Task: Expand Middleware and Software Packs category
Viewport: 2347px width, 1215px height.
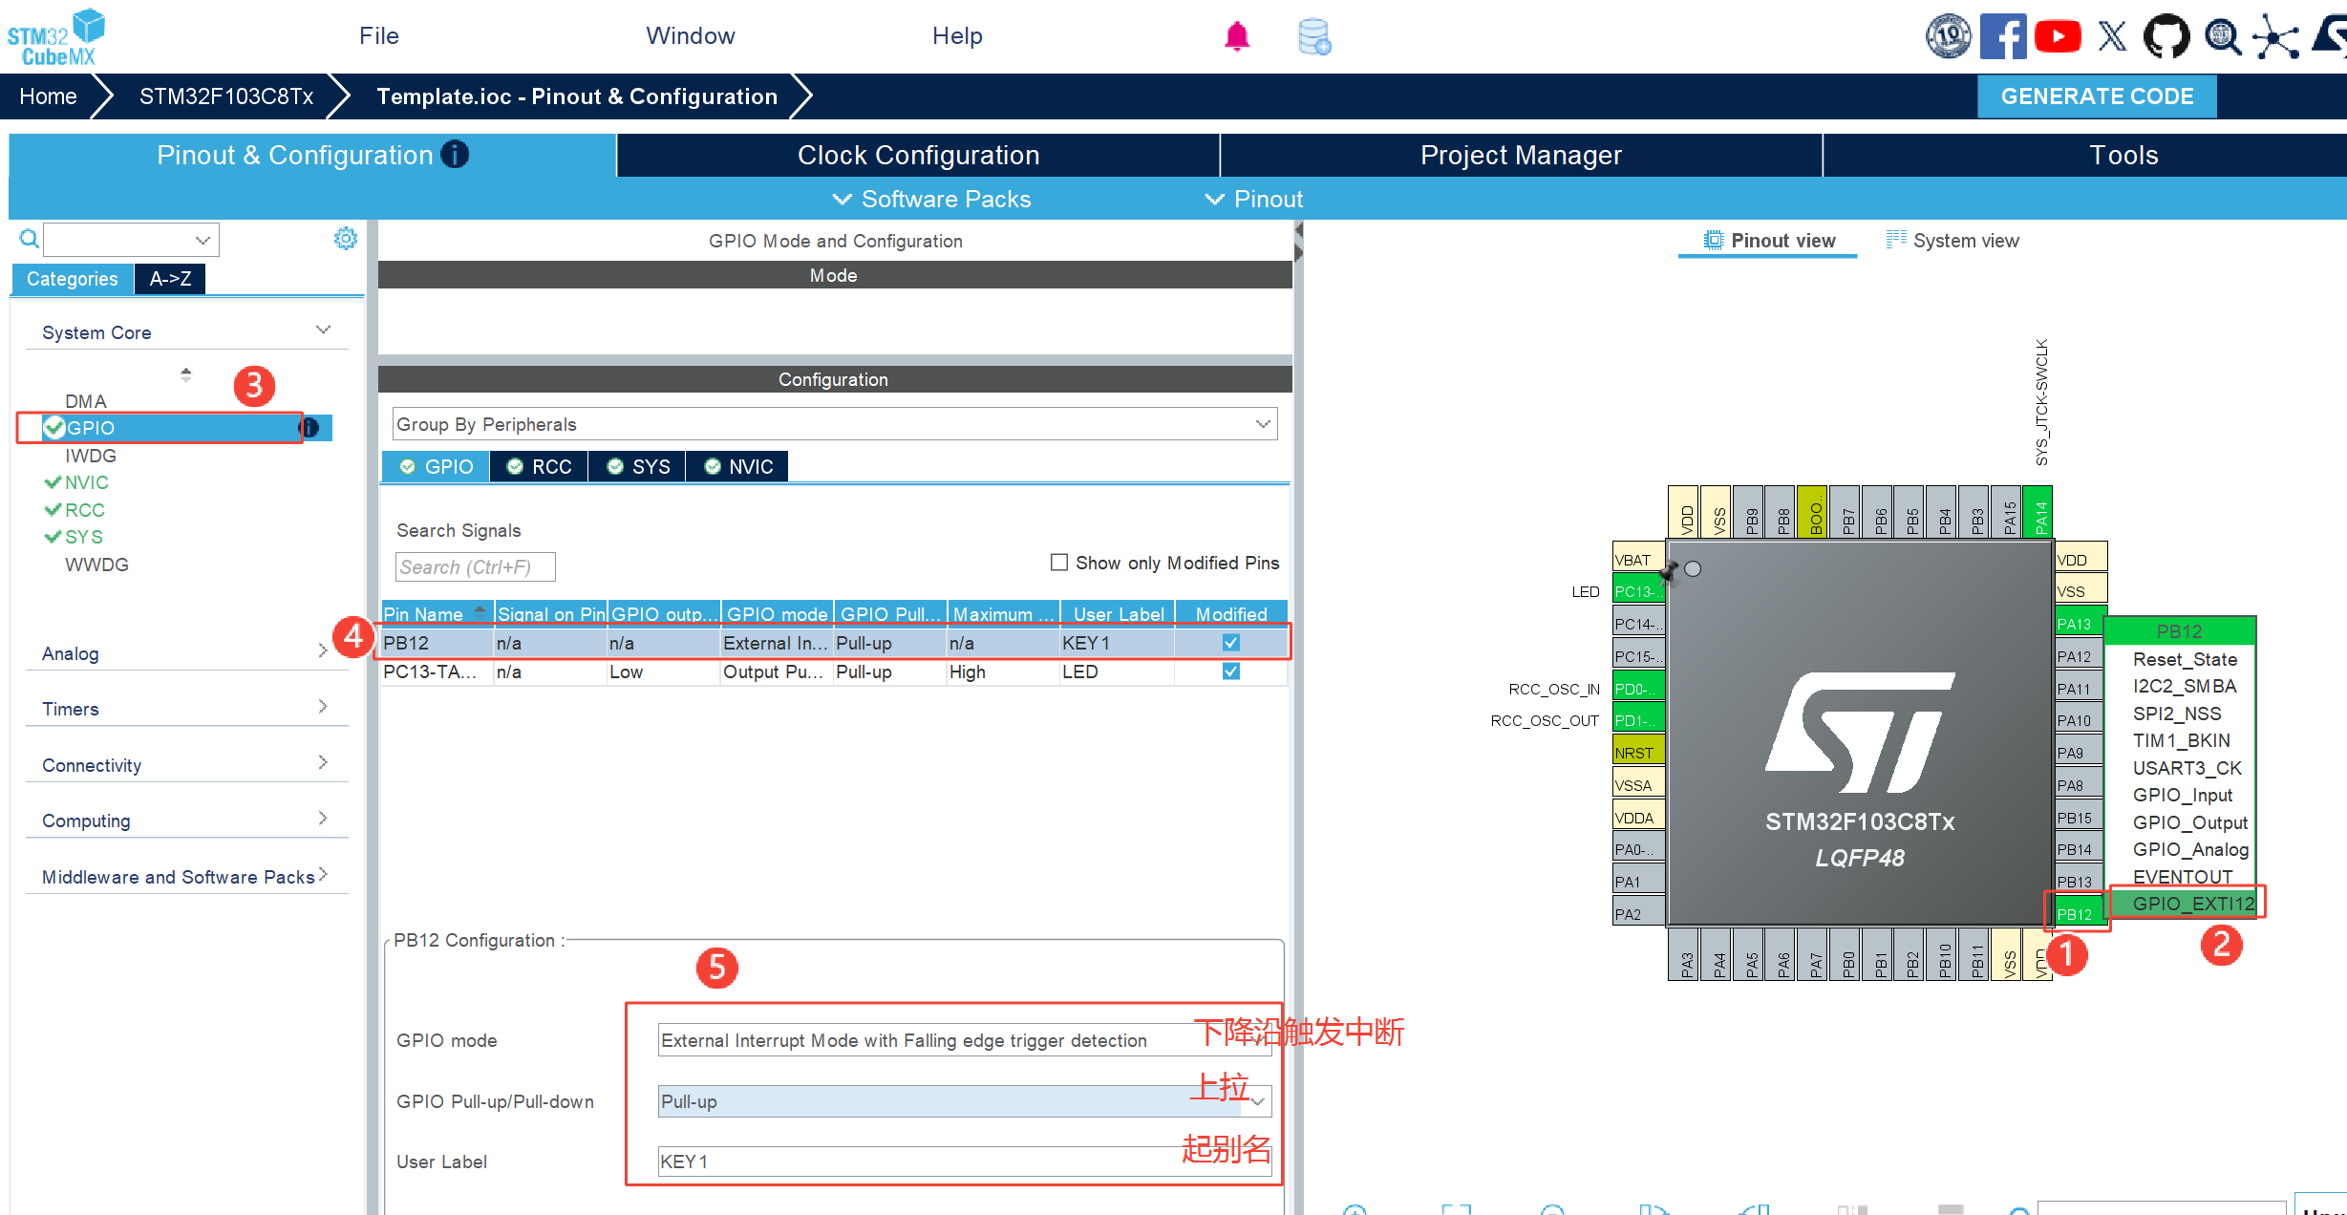Action: (x=187, y=877)
